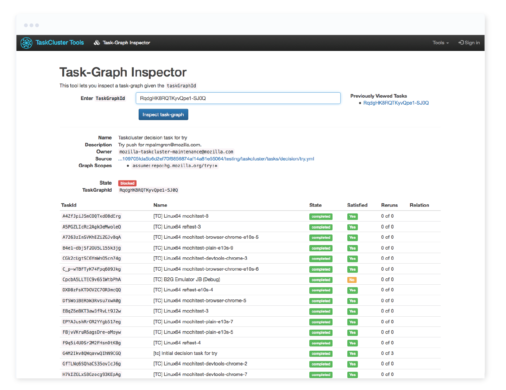Click graph scope assume:repo:hg.mozilla.org/try:*
Image resolution: width=506 pixels, height=390 pixels.
(175, 166)
